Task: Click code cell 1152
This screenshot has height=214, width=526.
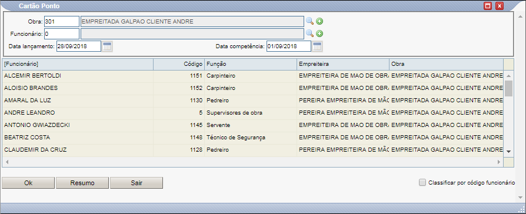Action: tap(179, 88)
